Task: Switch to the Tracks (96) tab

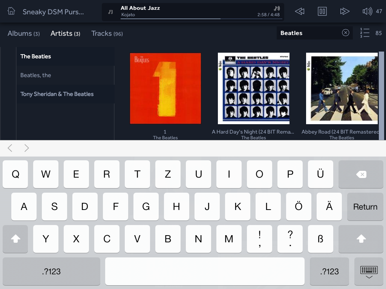Action: tap(107, 33)
